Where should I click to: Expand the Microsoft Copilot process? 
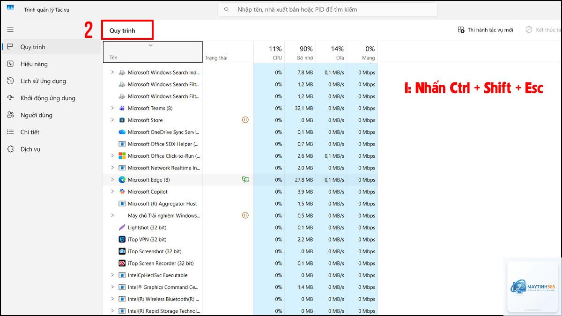[x=112, y=191]
